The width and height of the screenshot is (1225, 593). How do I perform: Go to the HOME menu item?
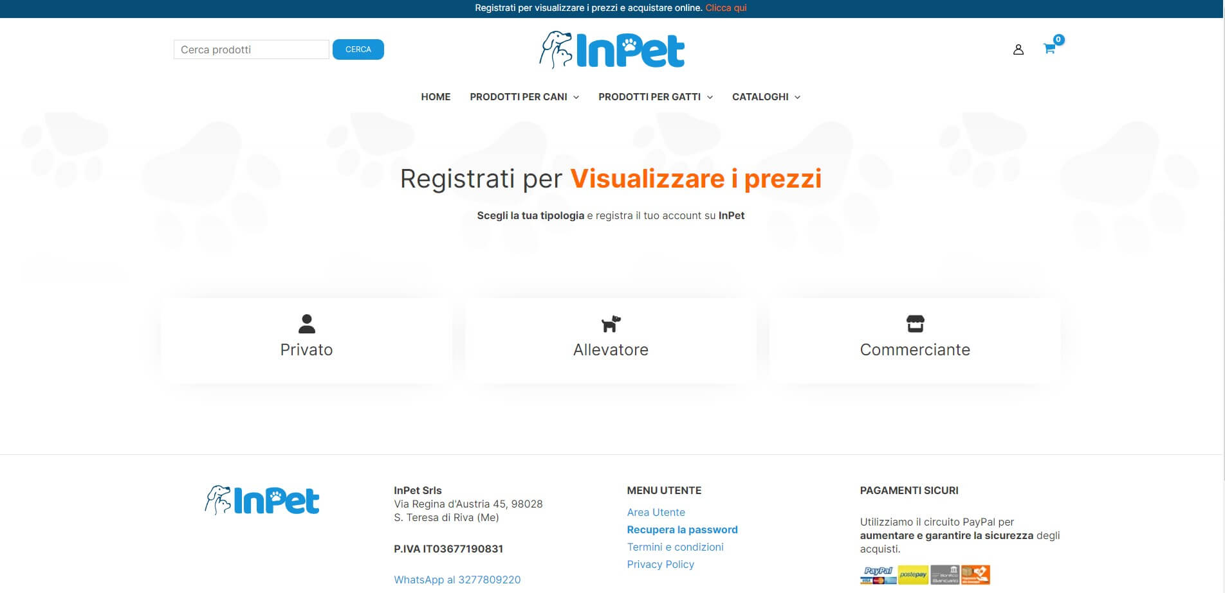(x=436, y=97)
